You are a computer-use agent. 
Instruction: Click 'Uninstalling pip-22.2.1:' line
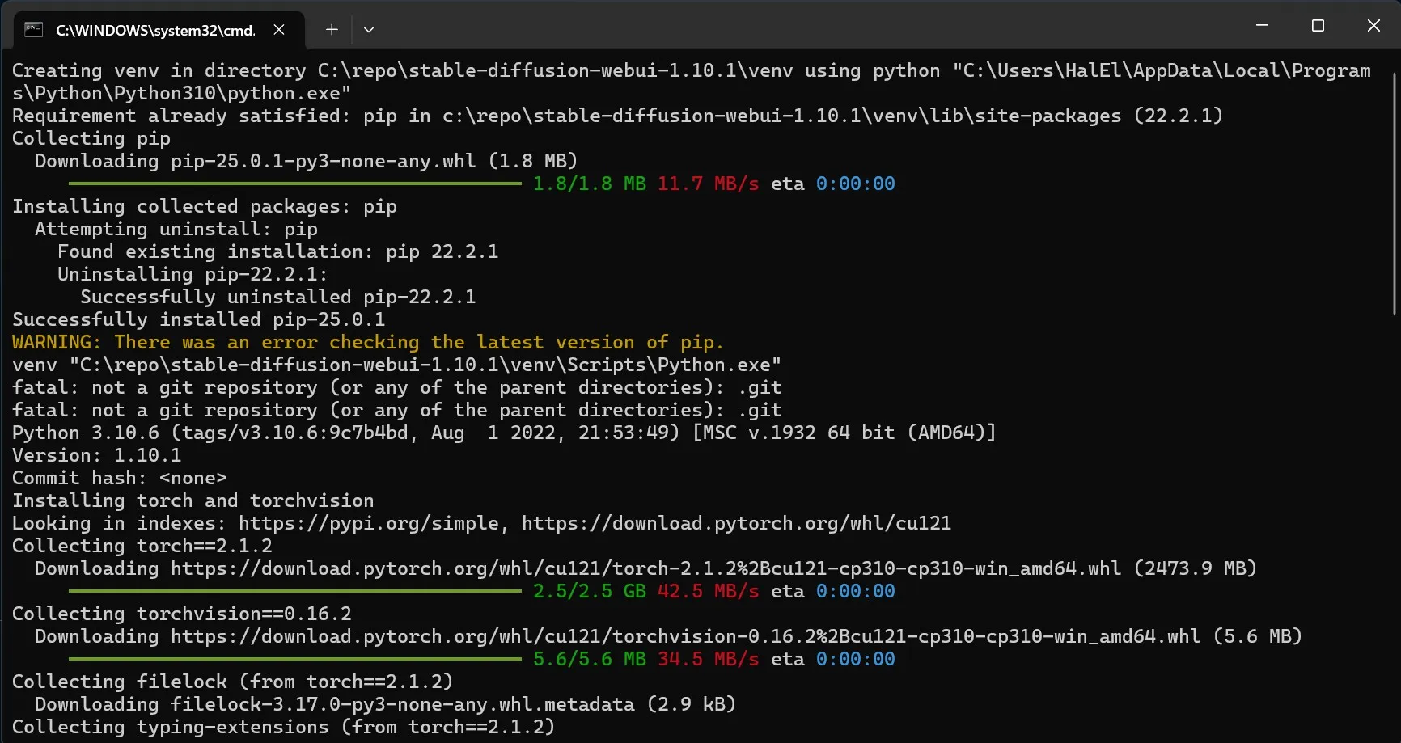[193, 274]
